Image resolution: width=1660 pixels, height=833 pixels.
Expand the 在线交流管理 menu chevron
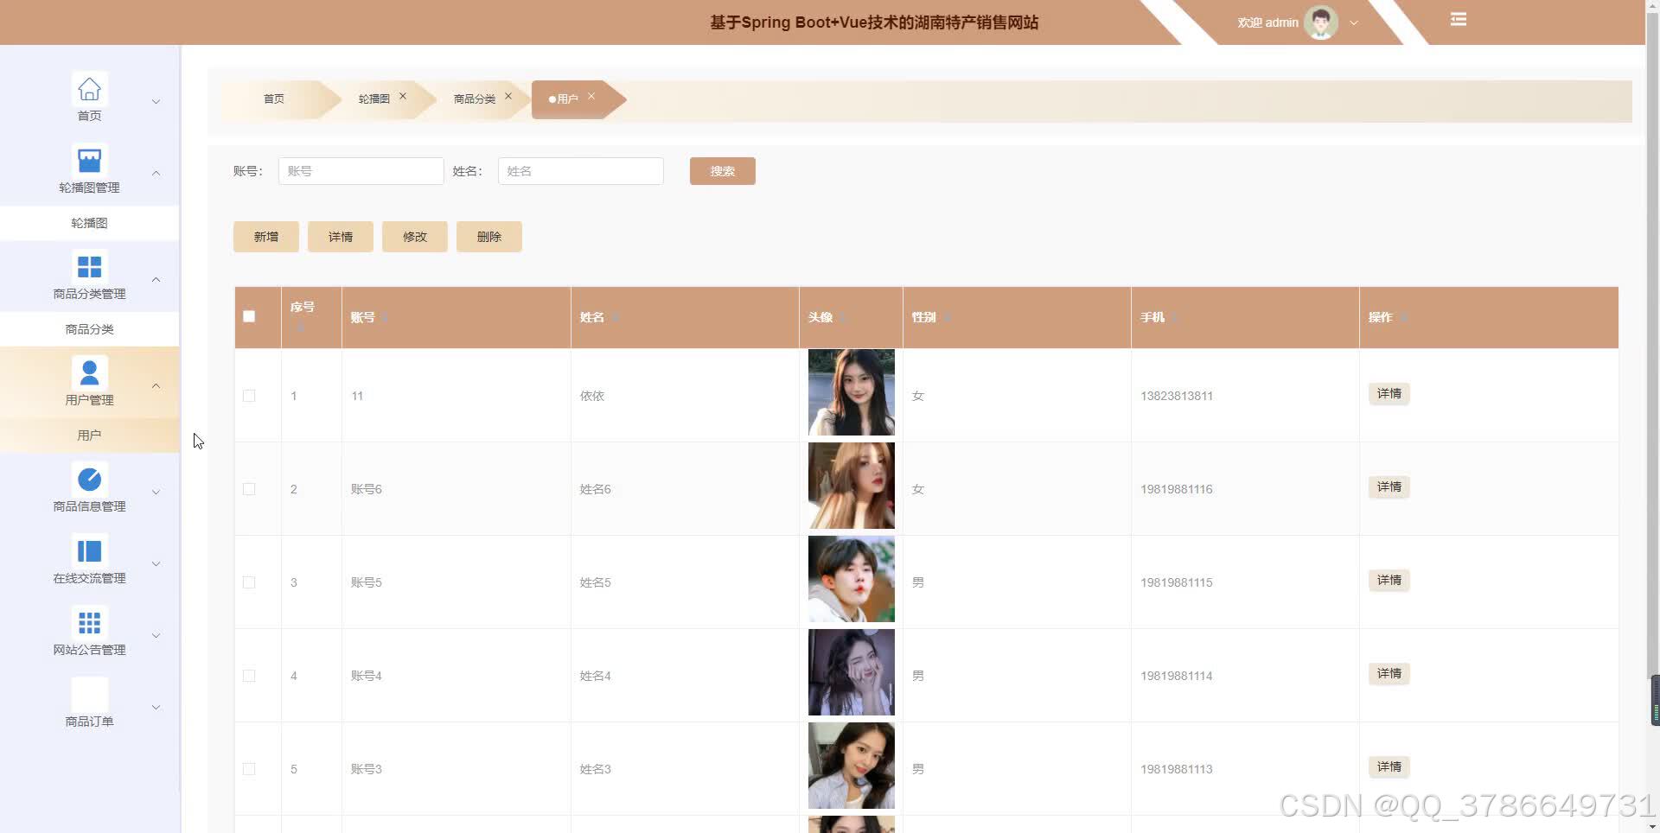coord(156,564)
